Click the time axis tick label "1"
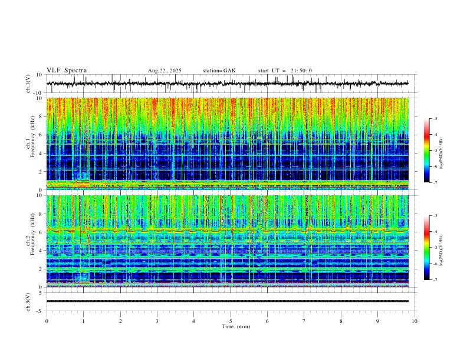The width and height of the screenshot is (467, 360). 83,321
